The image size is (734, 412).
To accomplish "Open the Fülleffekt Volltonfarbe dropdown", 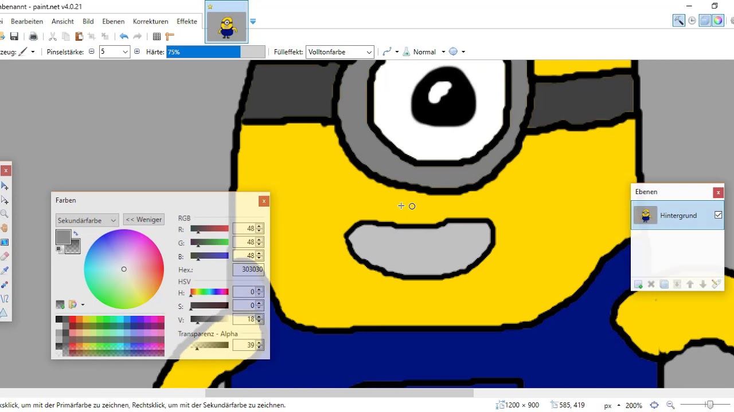I will coord(340,51).
